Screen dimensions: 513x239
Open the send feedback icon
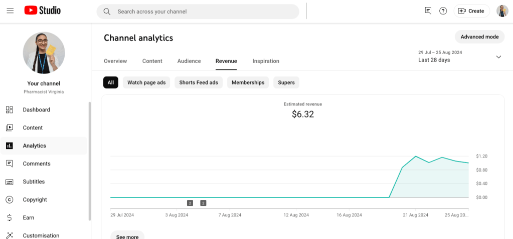point(428,11)
